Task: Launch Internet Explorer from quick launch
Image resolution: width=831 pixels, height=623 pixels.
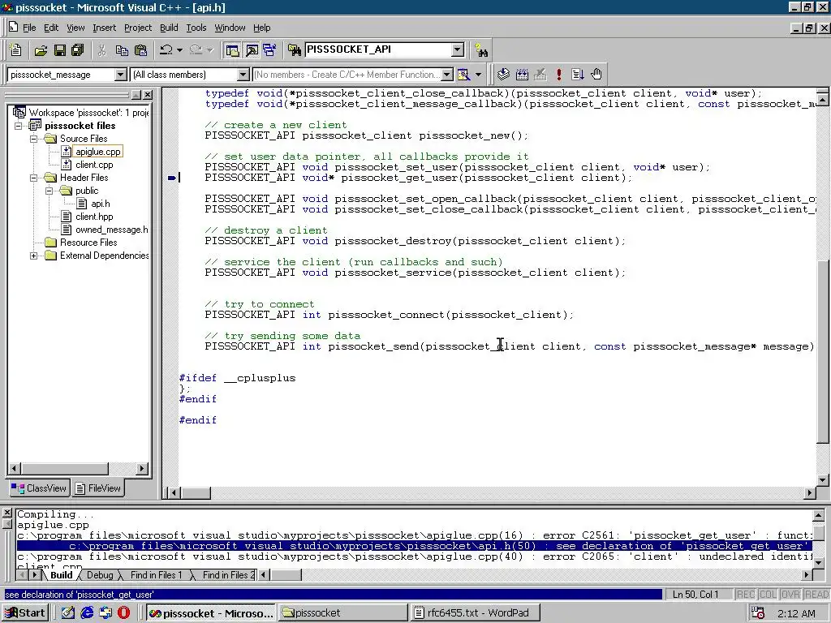Action: [x=87, y=613]
